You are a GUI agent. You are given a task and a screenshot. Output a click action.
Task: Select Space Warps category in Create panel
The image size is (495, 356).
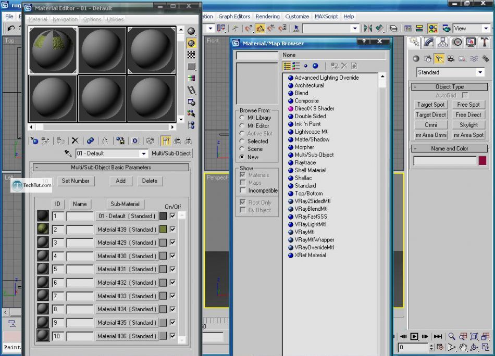click(x=474, y=59)
